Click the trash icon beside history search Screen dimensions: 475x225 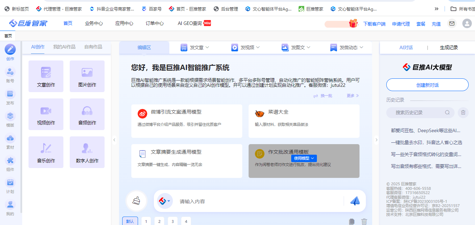coord(463,112)
